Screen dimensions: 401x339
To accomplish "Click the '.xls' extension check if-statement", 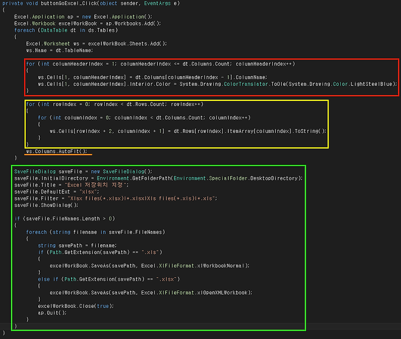I will pyautogui.click(x=100, y=252).
